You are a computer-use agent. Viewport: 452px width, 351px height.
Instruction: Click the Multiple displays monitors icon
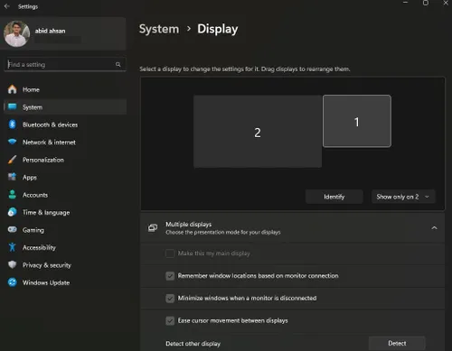[x=153, y=228]
